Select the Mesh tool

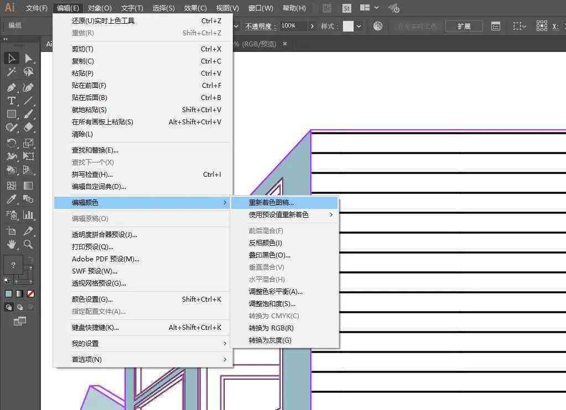(x=12, y=186)
